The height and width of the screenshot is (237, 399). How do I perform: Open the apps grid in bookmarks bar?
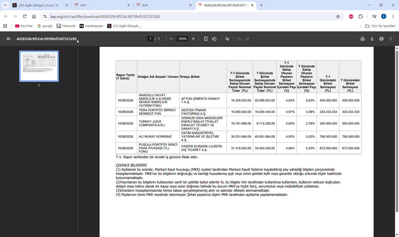click(5, 26)
